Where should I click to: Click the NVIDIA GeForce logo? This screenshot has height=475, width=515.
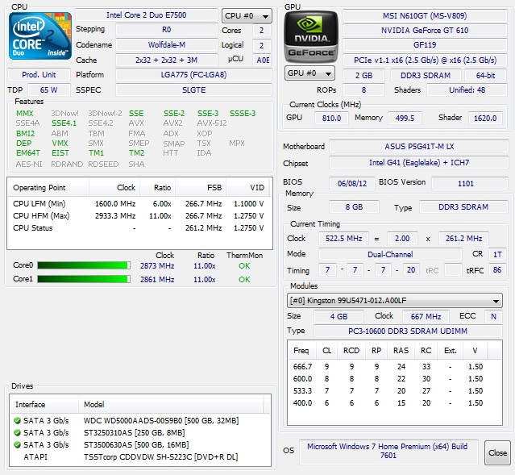point(311,37)
